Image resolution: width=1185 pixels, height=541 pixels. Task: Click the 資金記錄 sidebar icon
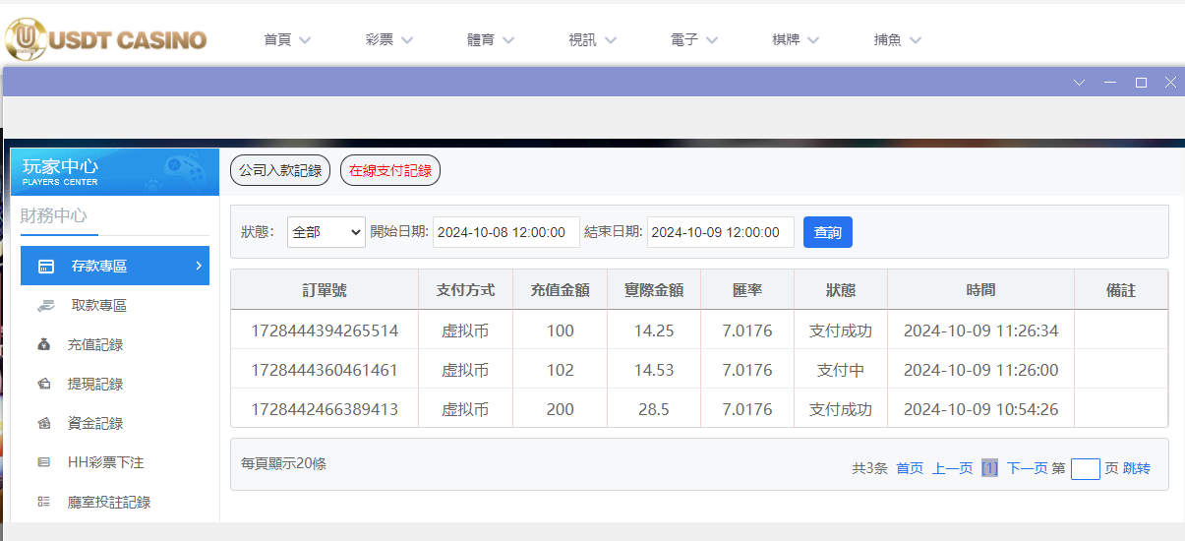click(44, 424)
